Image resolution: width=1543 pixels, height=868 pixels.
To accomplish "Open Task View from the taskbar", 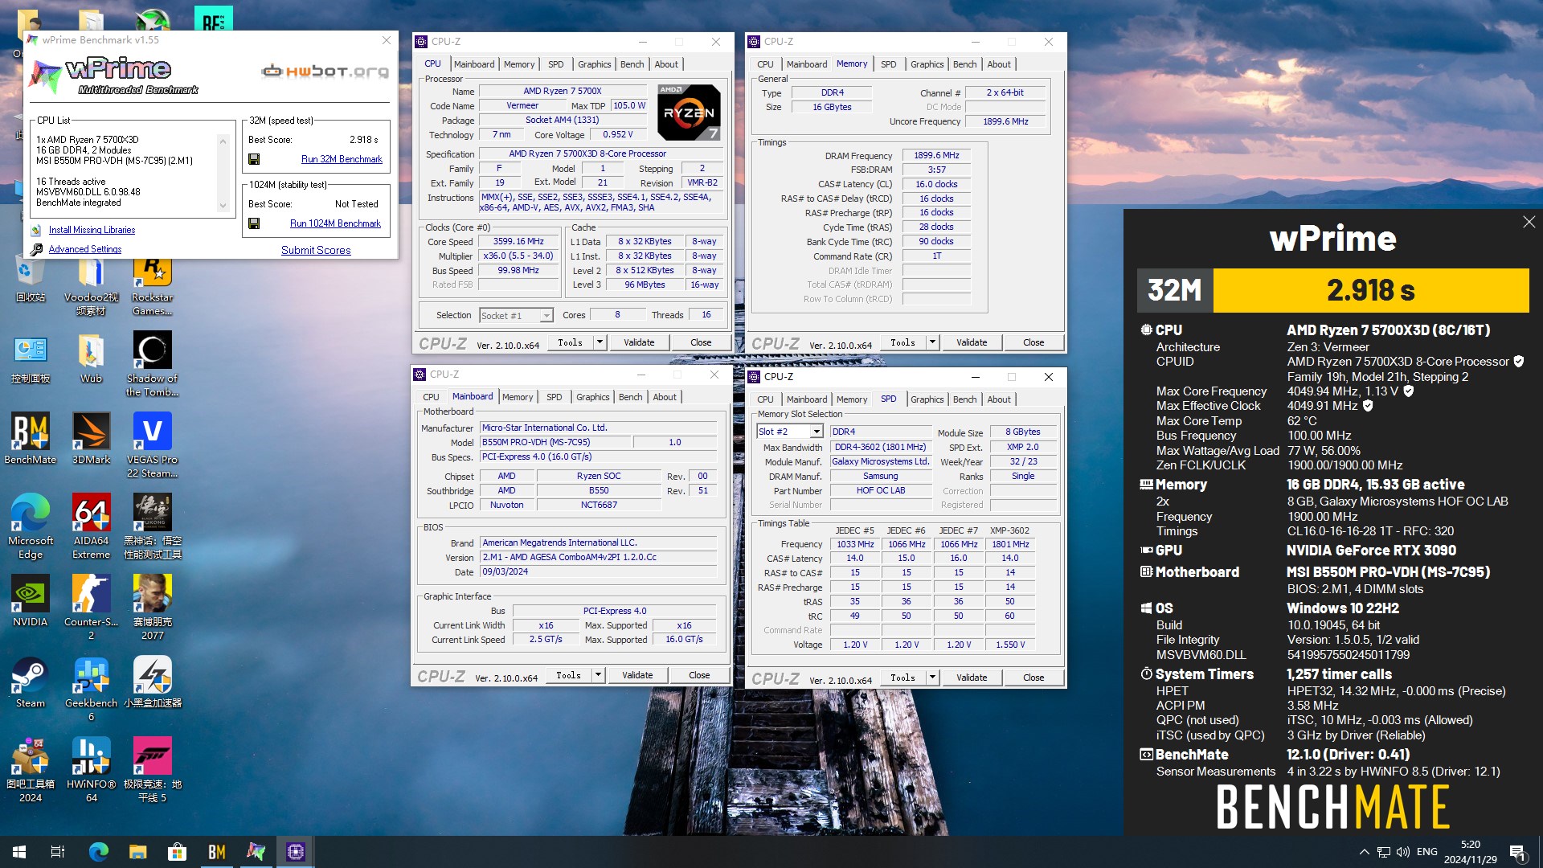I will (x=58, y=852).
